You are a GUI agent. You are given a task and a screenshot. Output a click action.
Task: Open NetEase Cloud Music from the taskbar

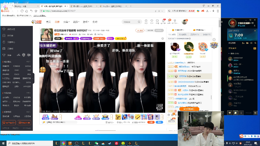[x=116, y=143]
